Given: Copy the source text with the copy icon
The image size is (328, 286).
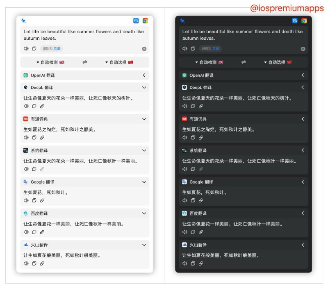Looking at the screenshot, I should pos(34,49).
